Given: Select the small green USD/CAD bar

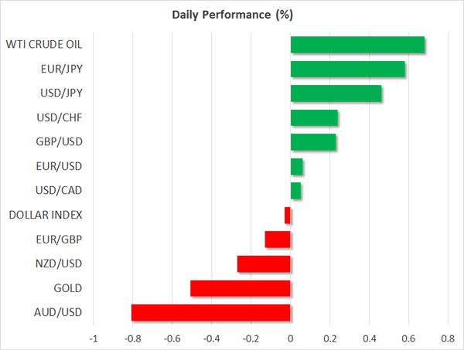Looking at the screenshot, I should click(295, 191).
